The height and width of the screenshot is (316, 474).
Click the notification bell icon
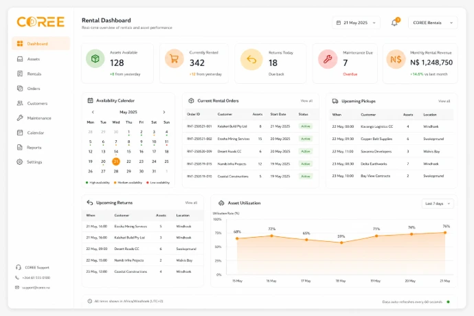(x=394, y=23)
